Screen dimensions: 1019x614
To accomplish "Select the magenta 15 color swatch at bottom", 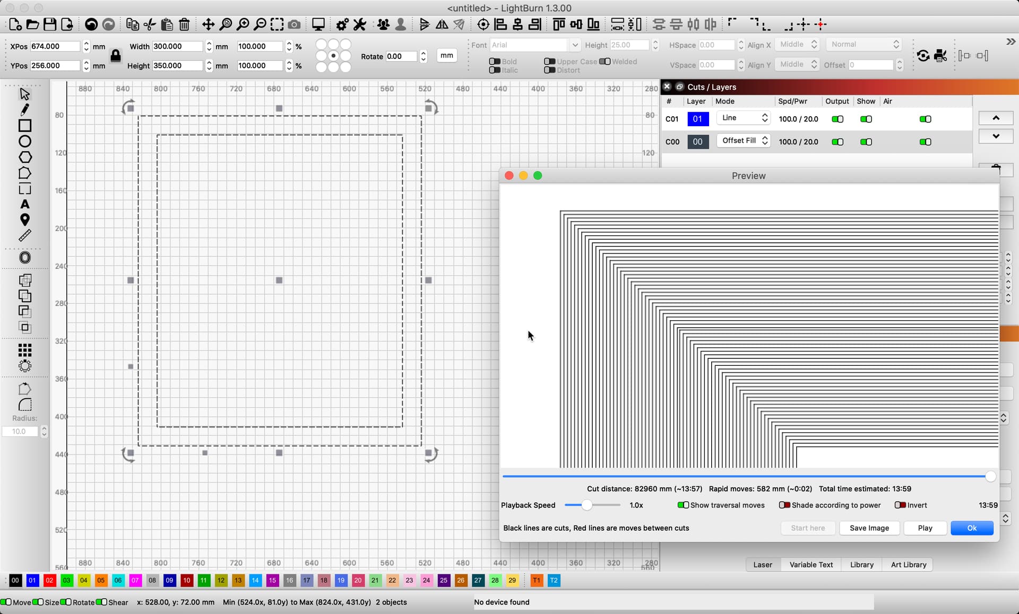I will (x=272, y=581).
